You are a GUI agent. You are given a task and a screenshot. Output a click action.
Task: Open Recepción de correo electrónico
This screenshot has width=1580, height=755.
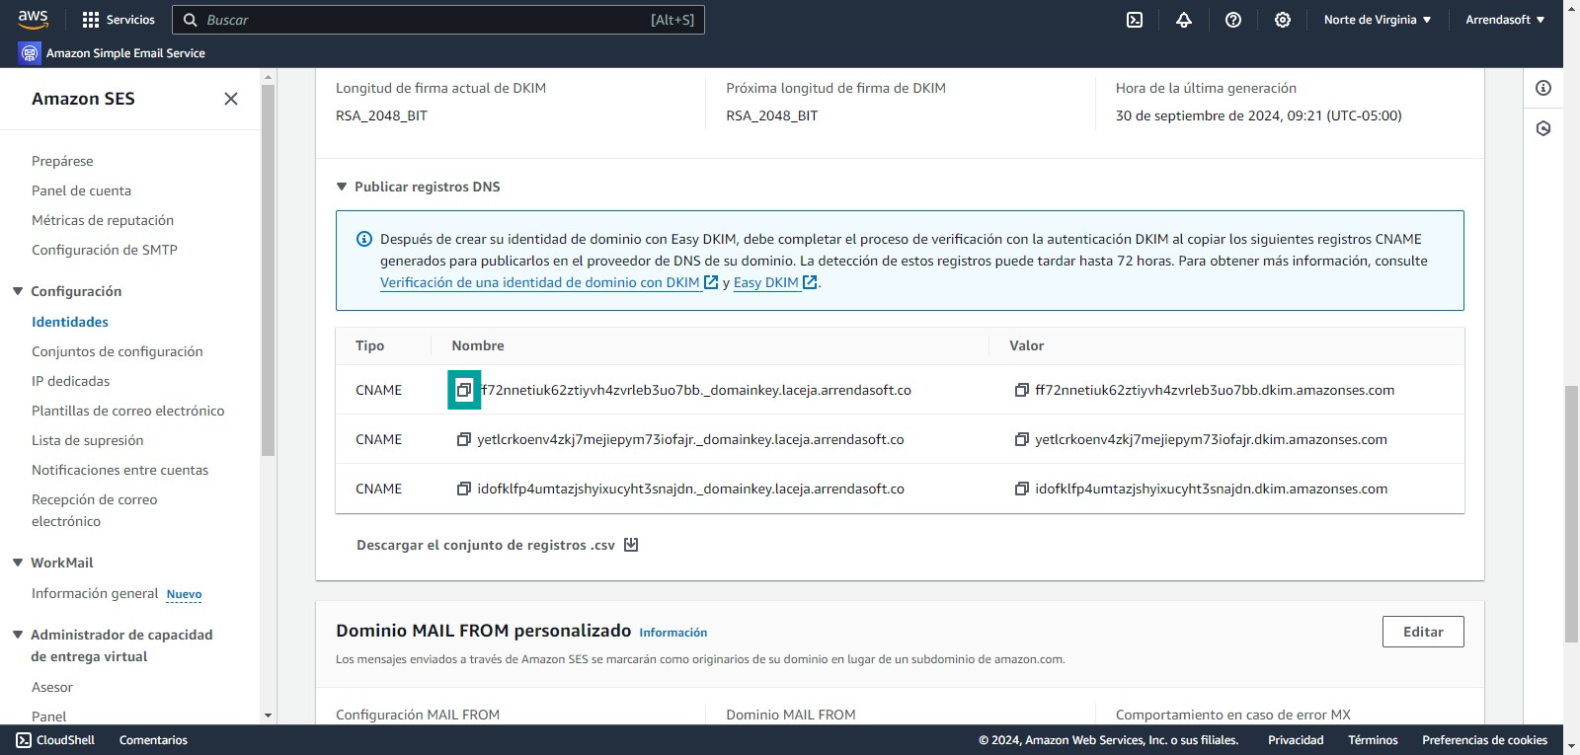pyautogui.click(x=95, y=510)
